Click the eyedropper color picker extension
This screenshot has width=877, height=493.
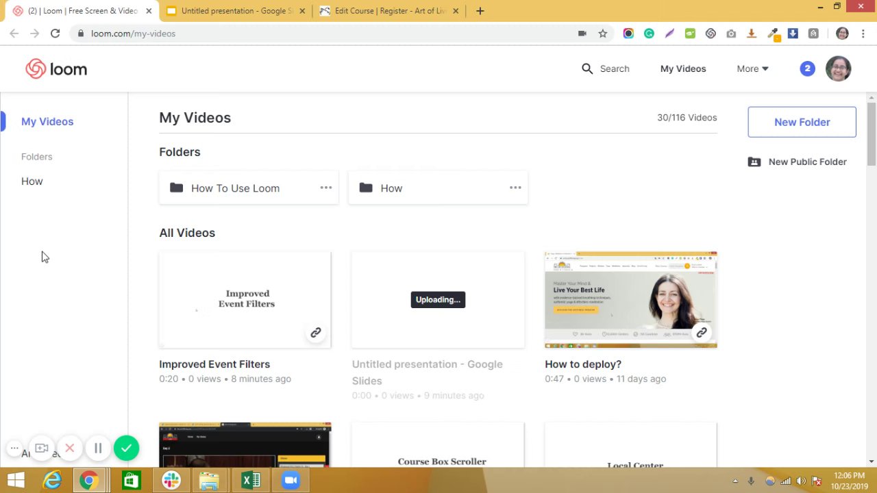point(773,34)
